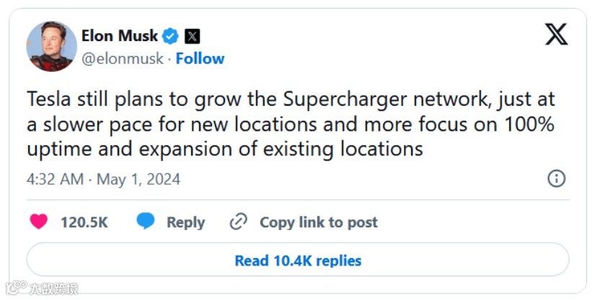
Task: Open the @elonmusk handle link
Action: click(x=123, y=59)
